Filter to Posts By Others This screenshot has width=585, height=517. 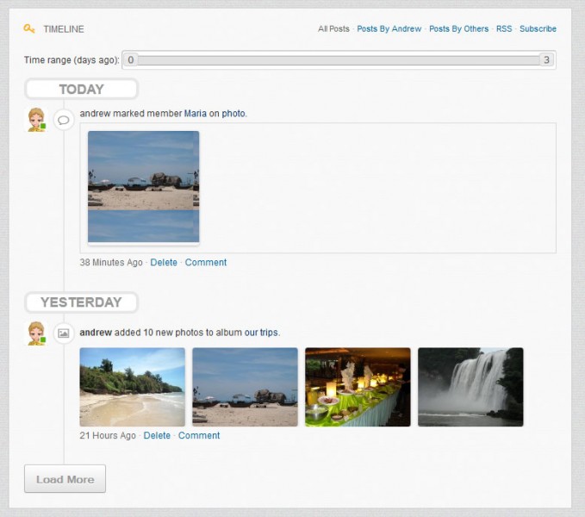(458, 28)
